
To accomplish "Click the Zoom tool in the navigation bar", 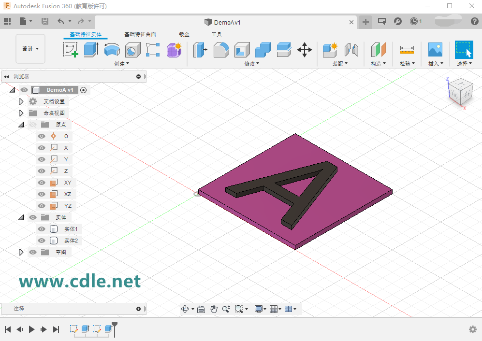I will (x=226, y=309).
